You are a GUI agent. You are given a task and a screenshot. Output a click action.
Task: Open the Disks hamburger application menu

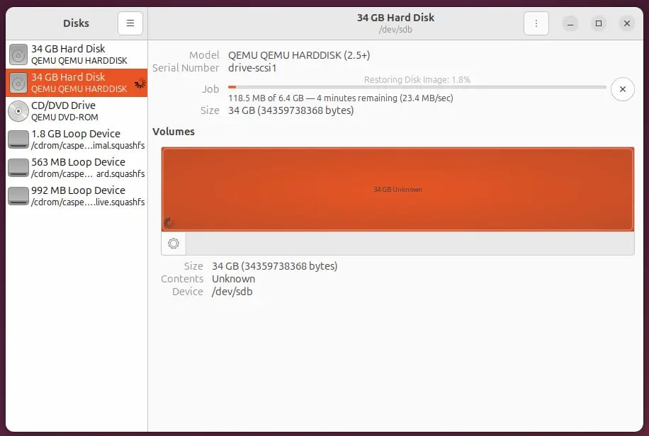tap(130, 23)
